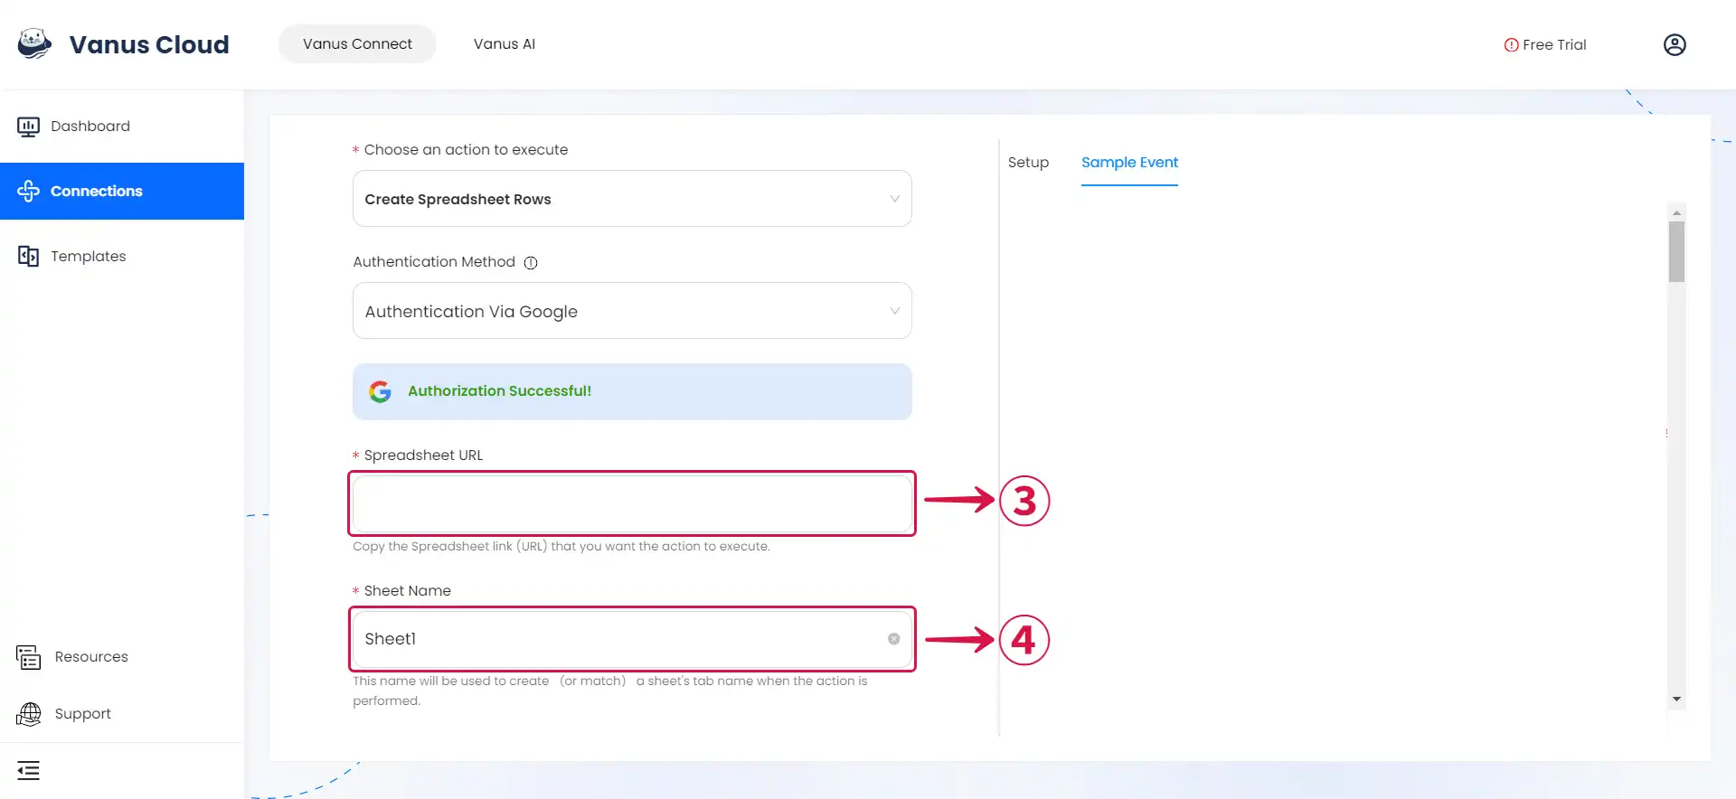This screenshot has width=1736, height=799.
Task: Click the Authentication Method info icon
Action: [x=531, y=263]
